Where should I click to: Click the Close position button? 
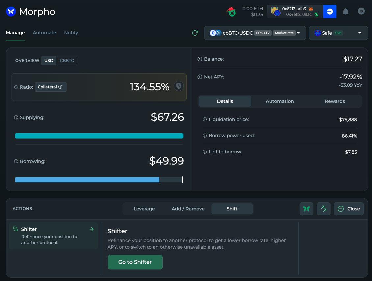pyautogui.click(x=349, y=209)
